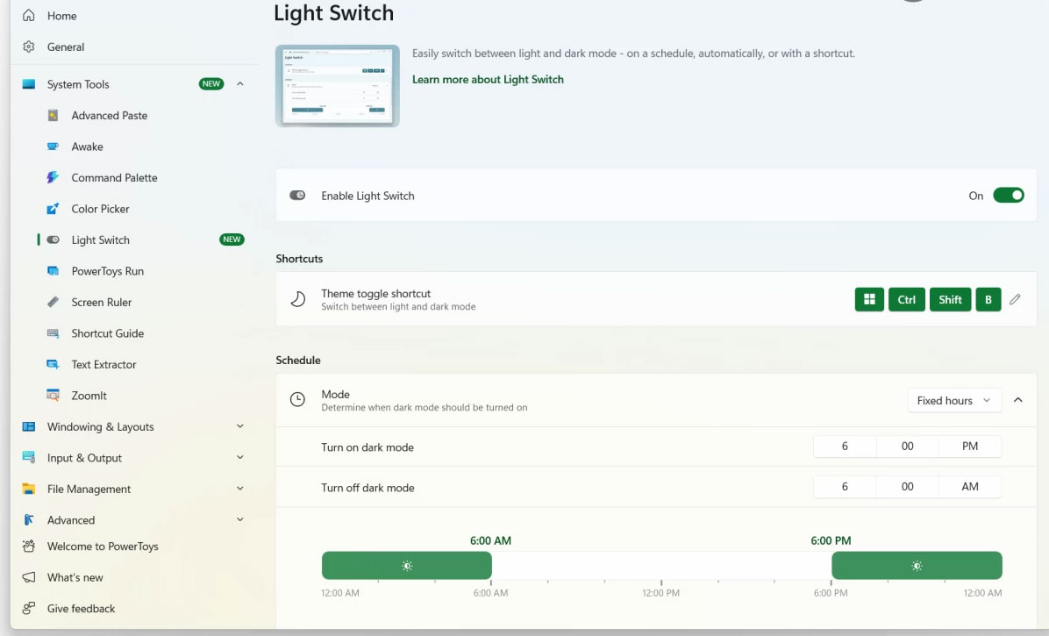Click the hour field for Turn off dark mode
This screenshot has height=636, width=1049.
(845, 486)
